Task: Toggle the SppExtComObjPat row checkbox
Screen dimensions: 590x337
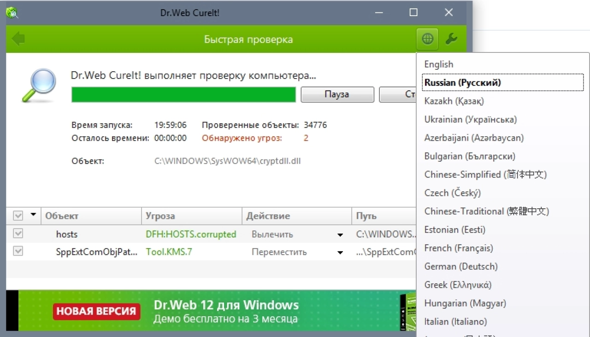Action: (x=18, y=251)
